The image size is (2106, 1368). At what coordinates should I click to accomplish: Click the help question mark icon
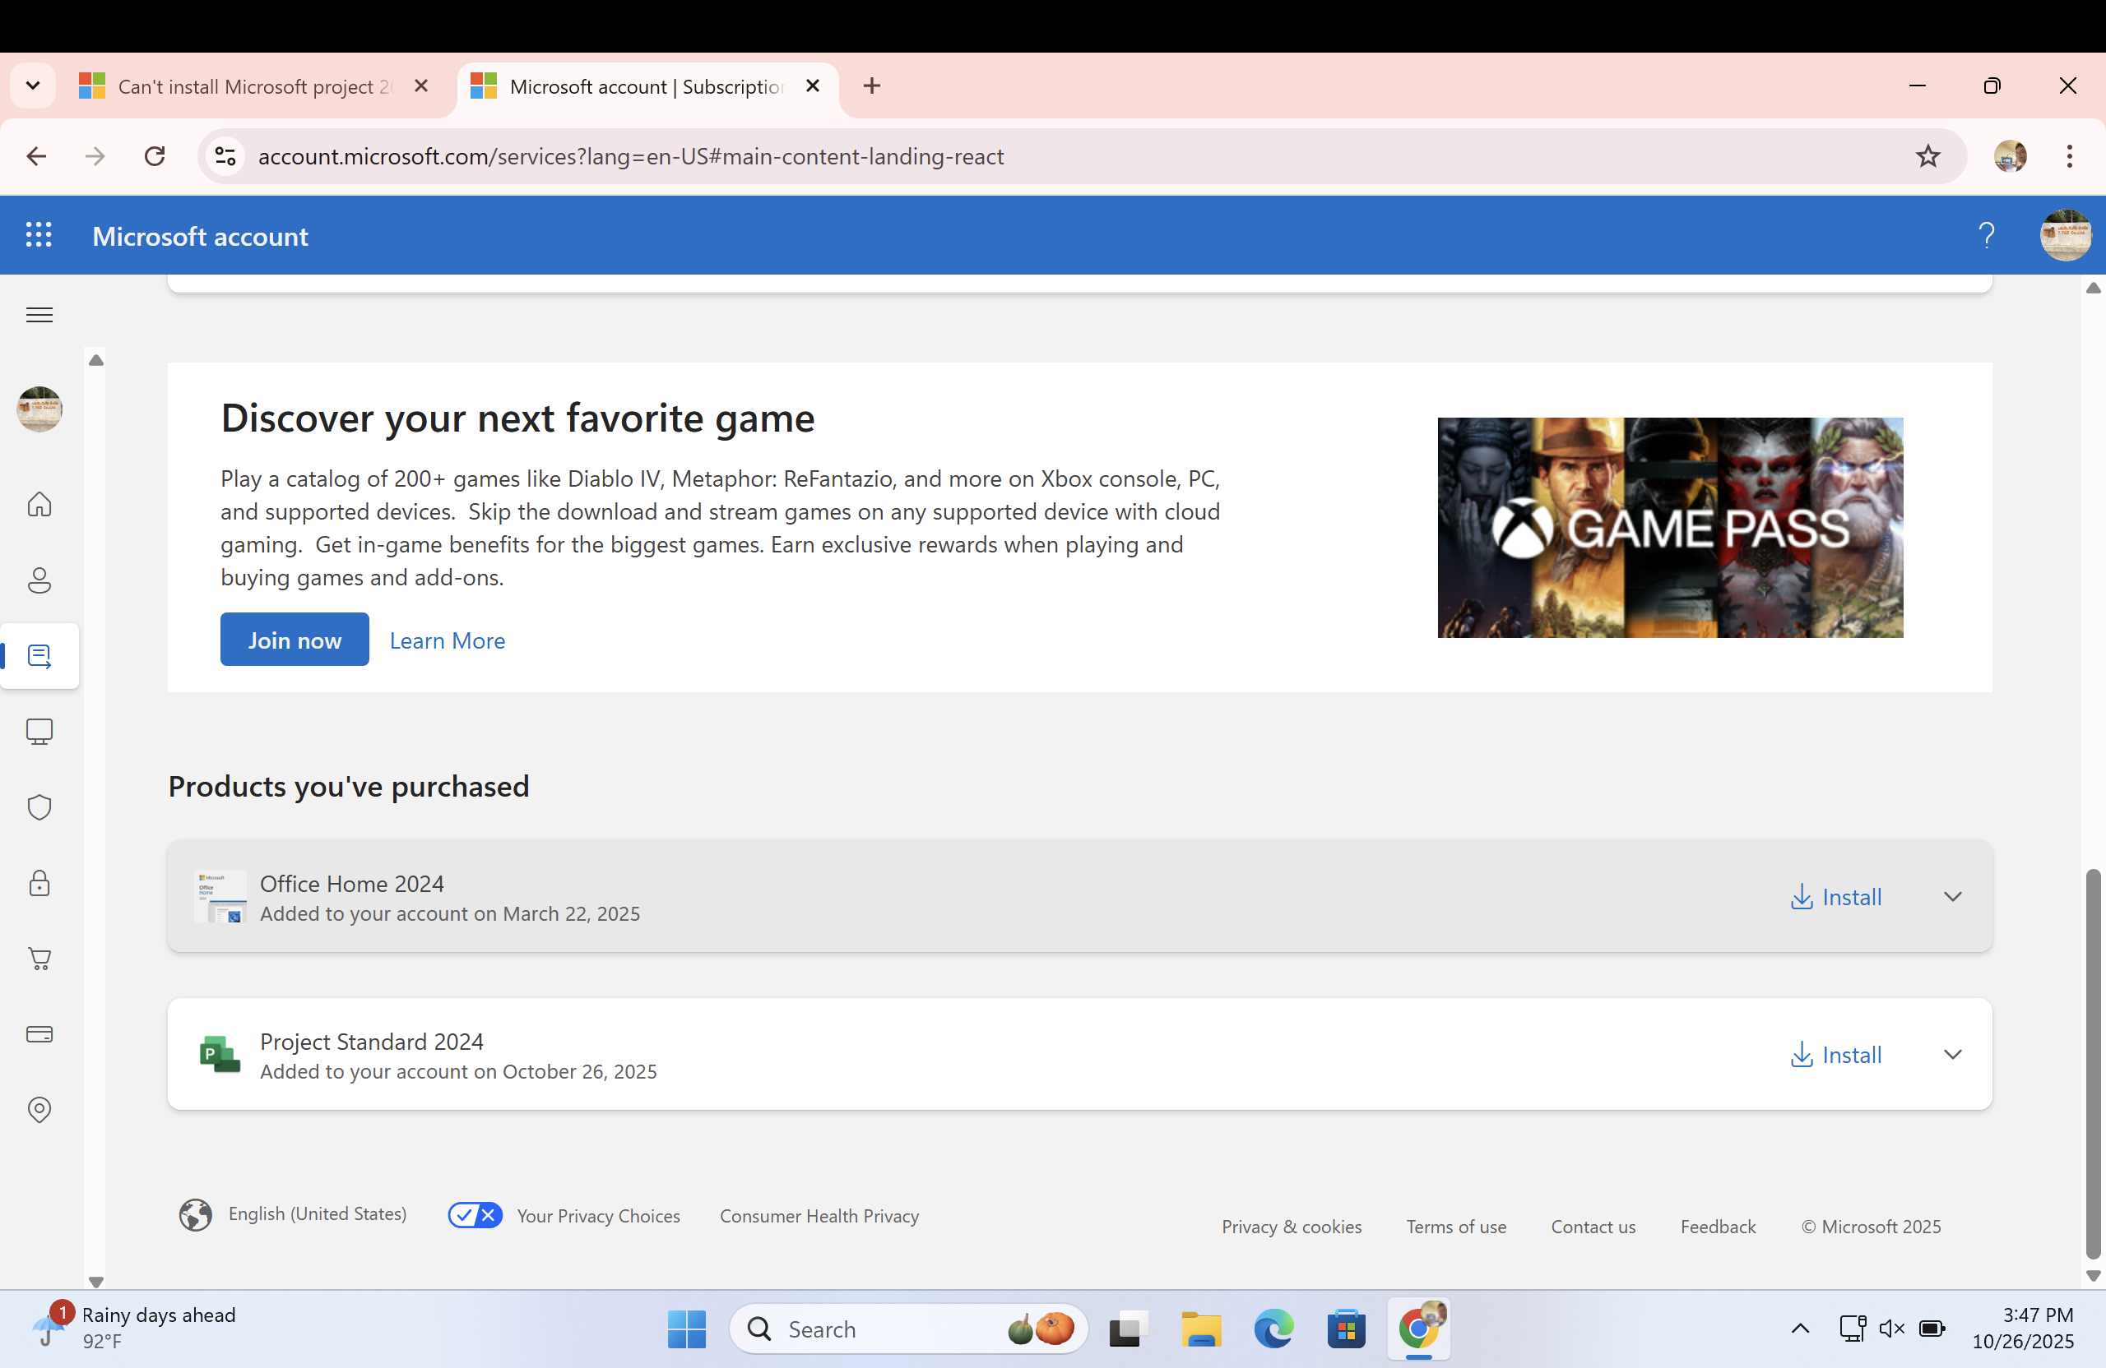pos(1986,235)
